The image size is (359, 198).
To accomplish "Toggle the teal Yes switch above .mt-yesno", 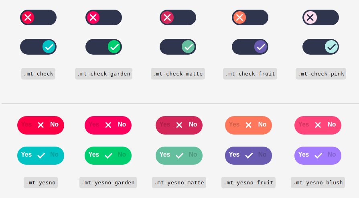I will click(x=41, y=155).
